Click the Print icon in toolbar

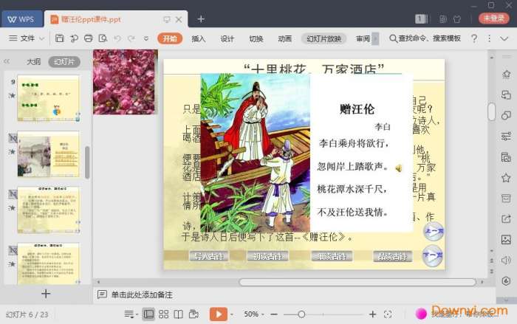[89, 38]
